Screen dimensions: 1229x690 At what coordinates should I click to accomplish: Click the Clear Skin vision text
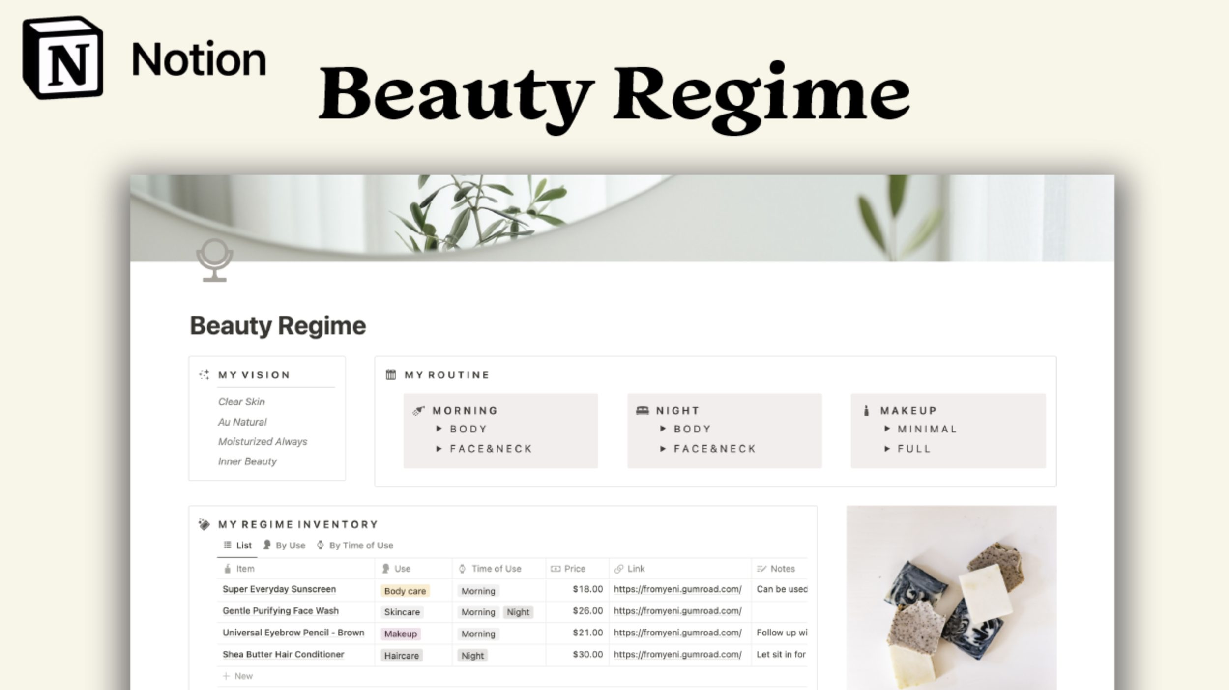[241, 402]
